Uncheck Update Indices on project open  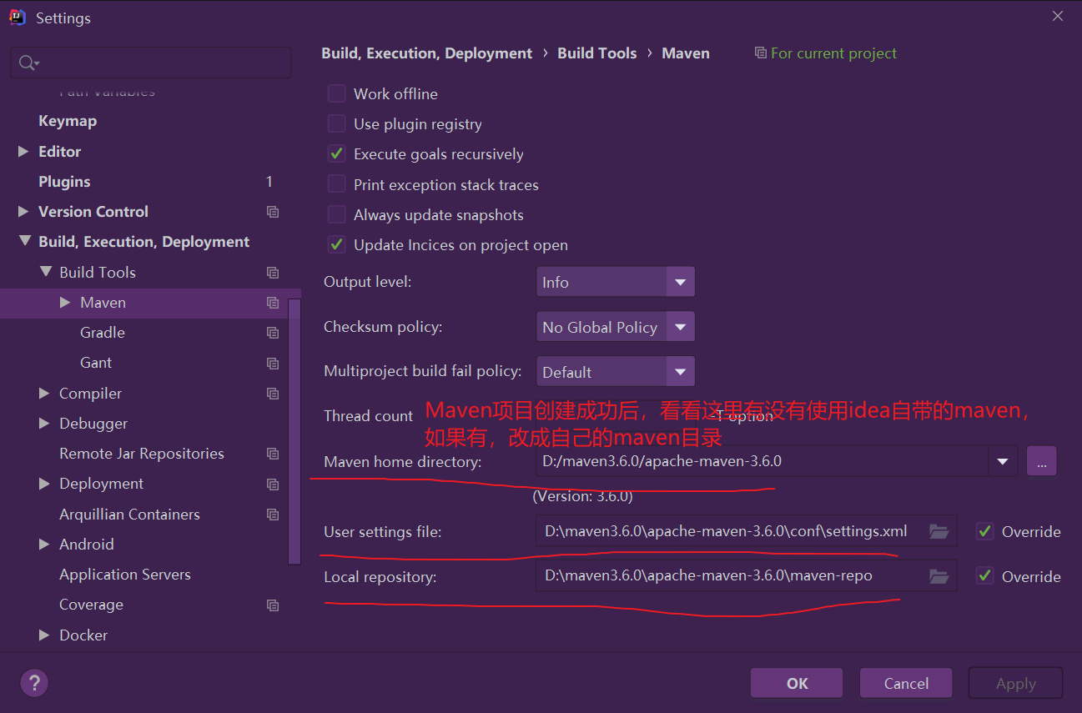click(x=336, y=244)
